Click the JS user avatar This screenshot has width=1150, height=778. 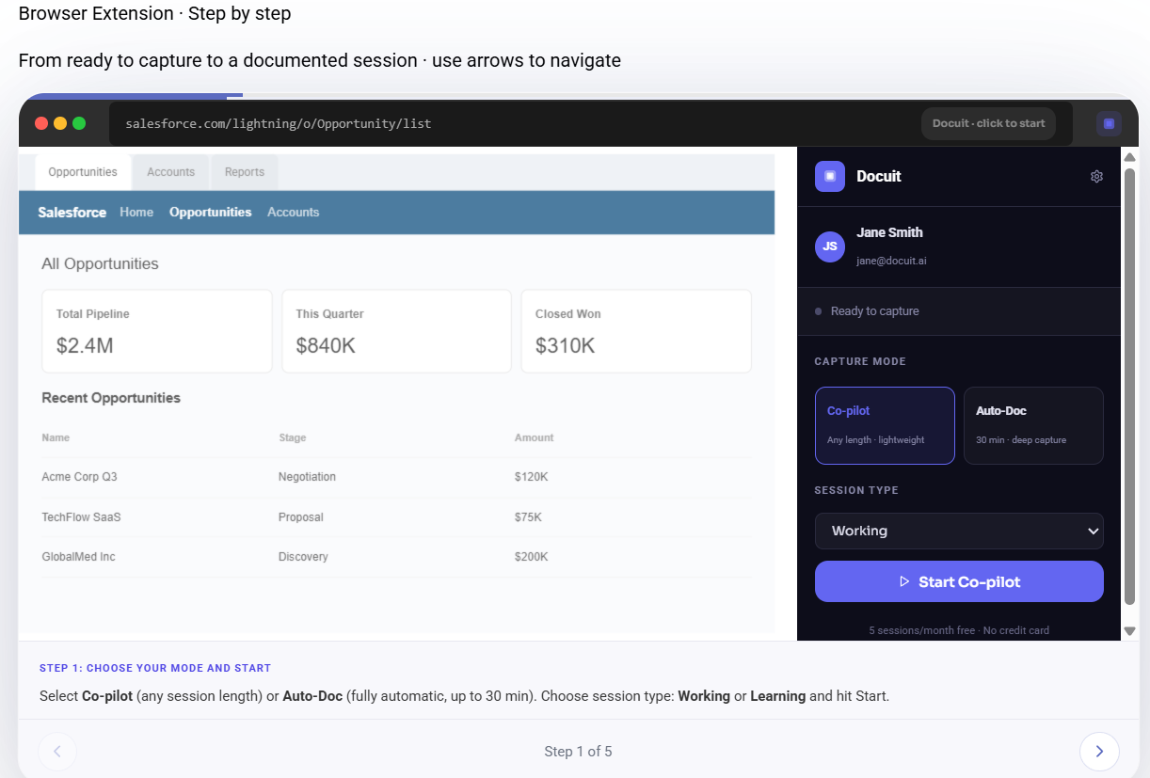pyautogui.click(x=830, y=246)
